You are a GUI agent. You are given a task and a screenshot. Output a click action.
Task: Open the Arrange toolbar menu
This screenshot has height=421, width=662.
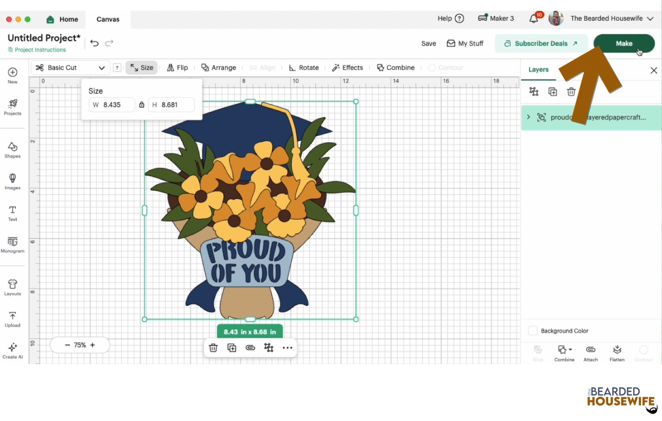[218, 67]
